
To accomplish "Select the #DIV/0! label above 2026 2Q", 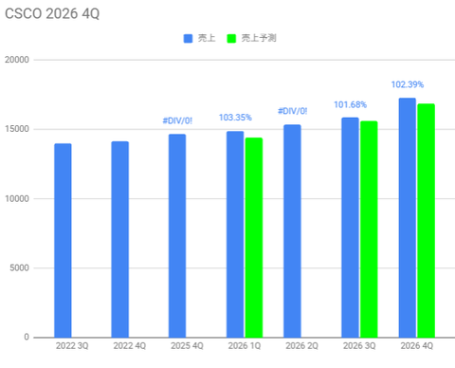I will (x=292, y=111).
